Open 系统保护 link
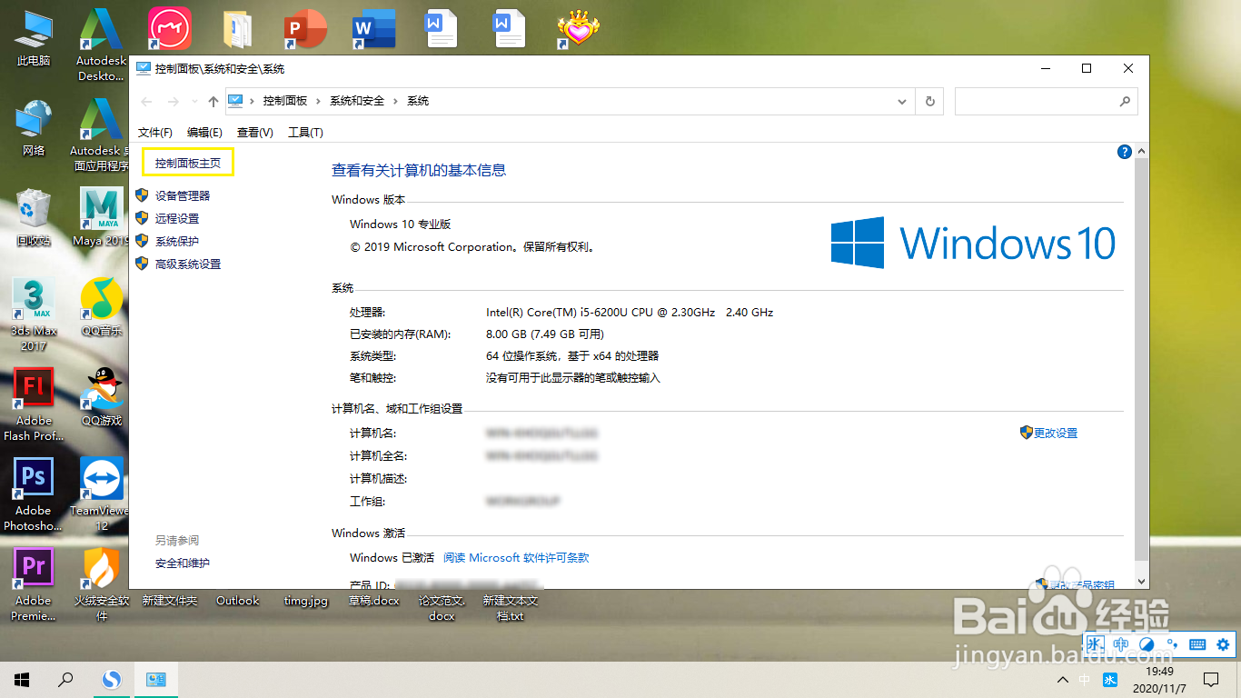Viewport: 1241px width, 698px height. [x=176, y=241]
